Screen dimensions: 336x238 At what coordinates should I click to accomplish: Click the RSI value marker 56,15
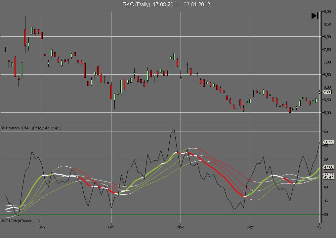click(328, 142)
